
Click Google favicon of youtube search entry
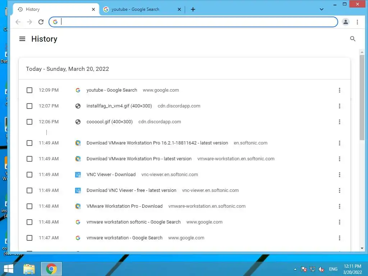click(78, 90)
